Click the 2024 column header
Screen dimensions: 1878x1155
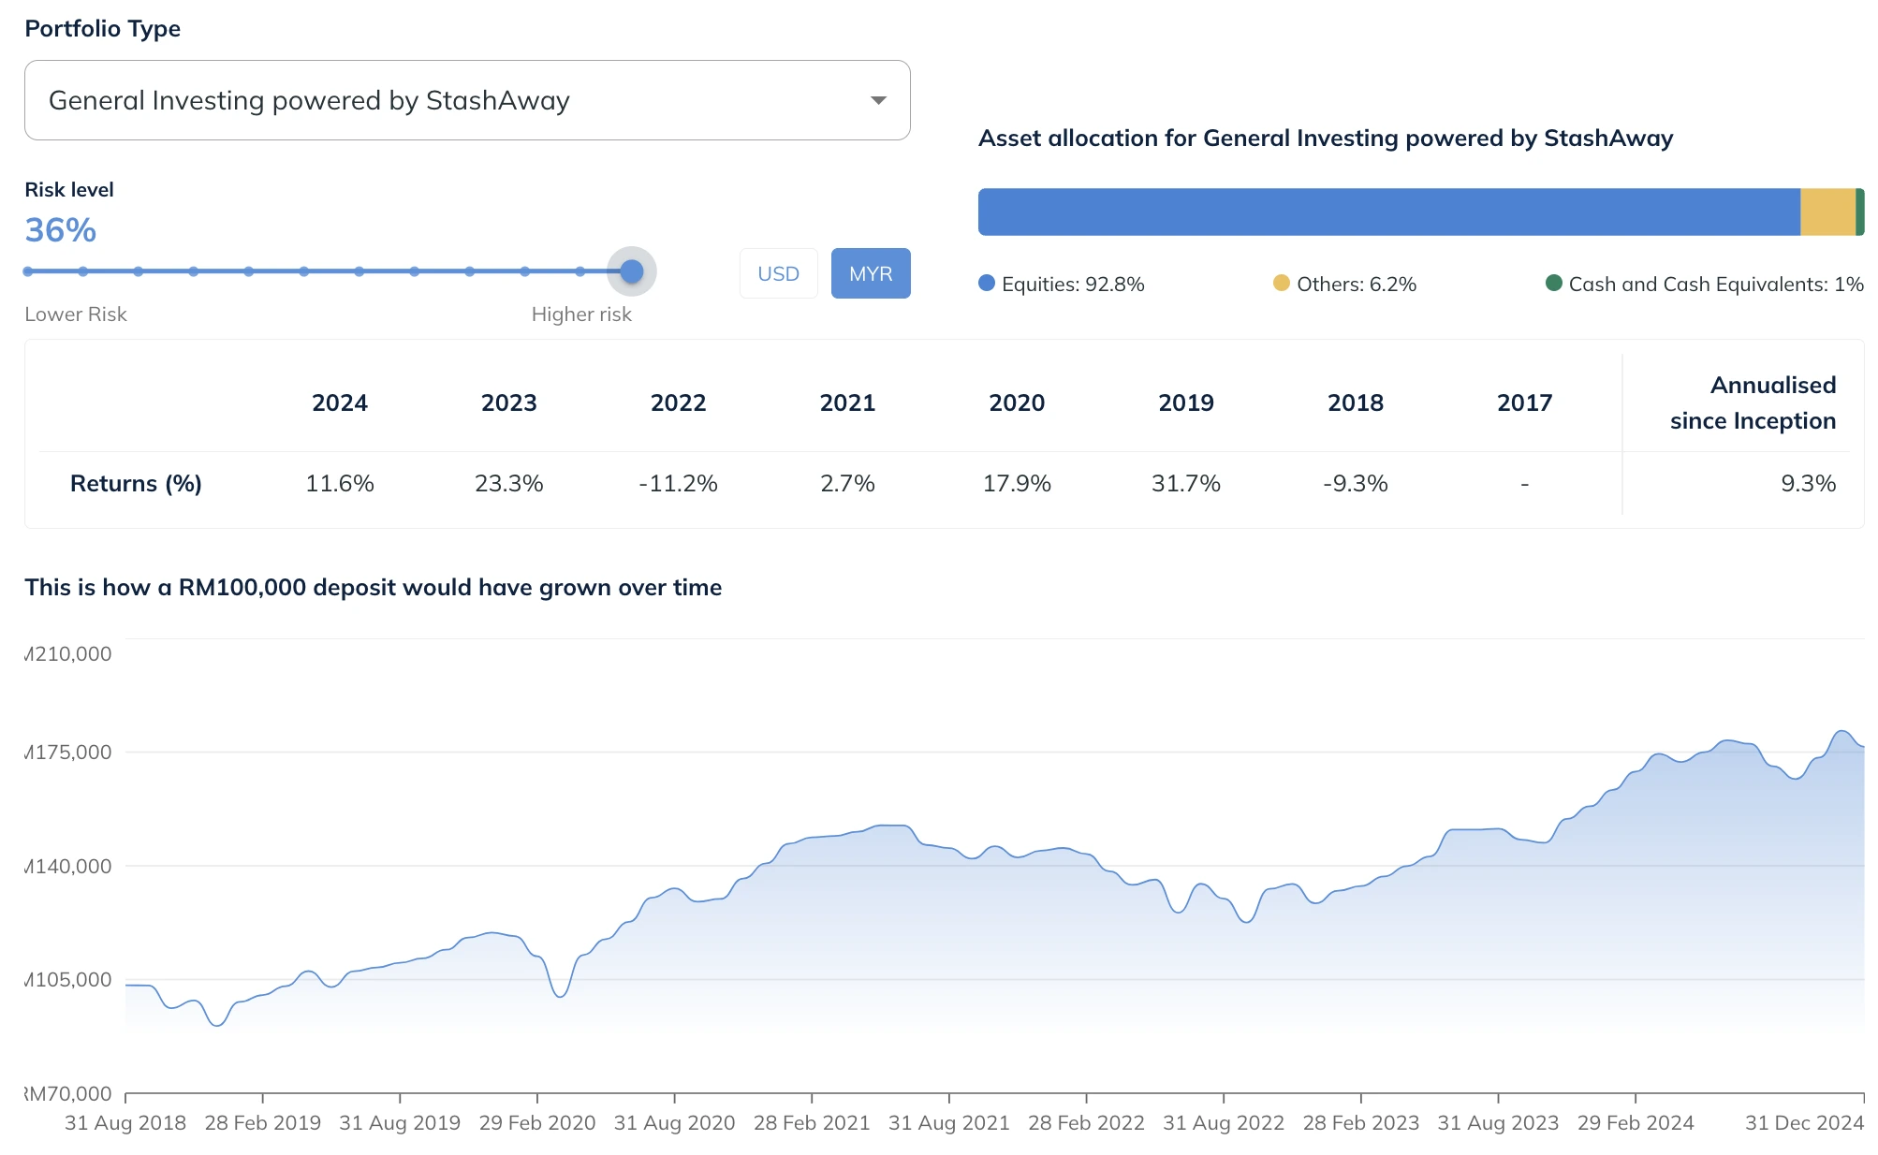(340, 402)
